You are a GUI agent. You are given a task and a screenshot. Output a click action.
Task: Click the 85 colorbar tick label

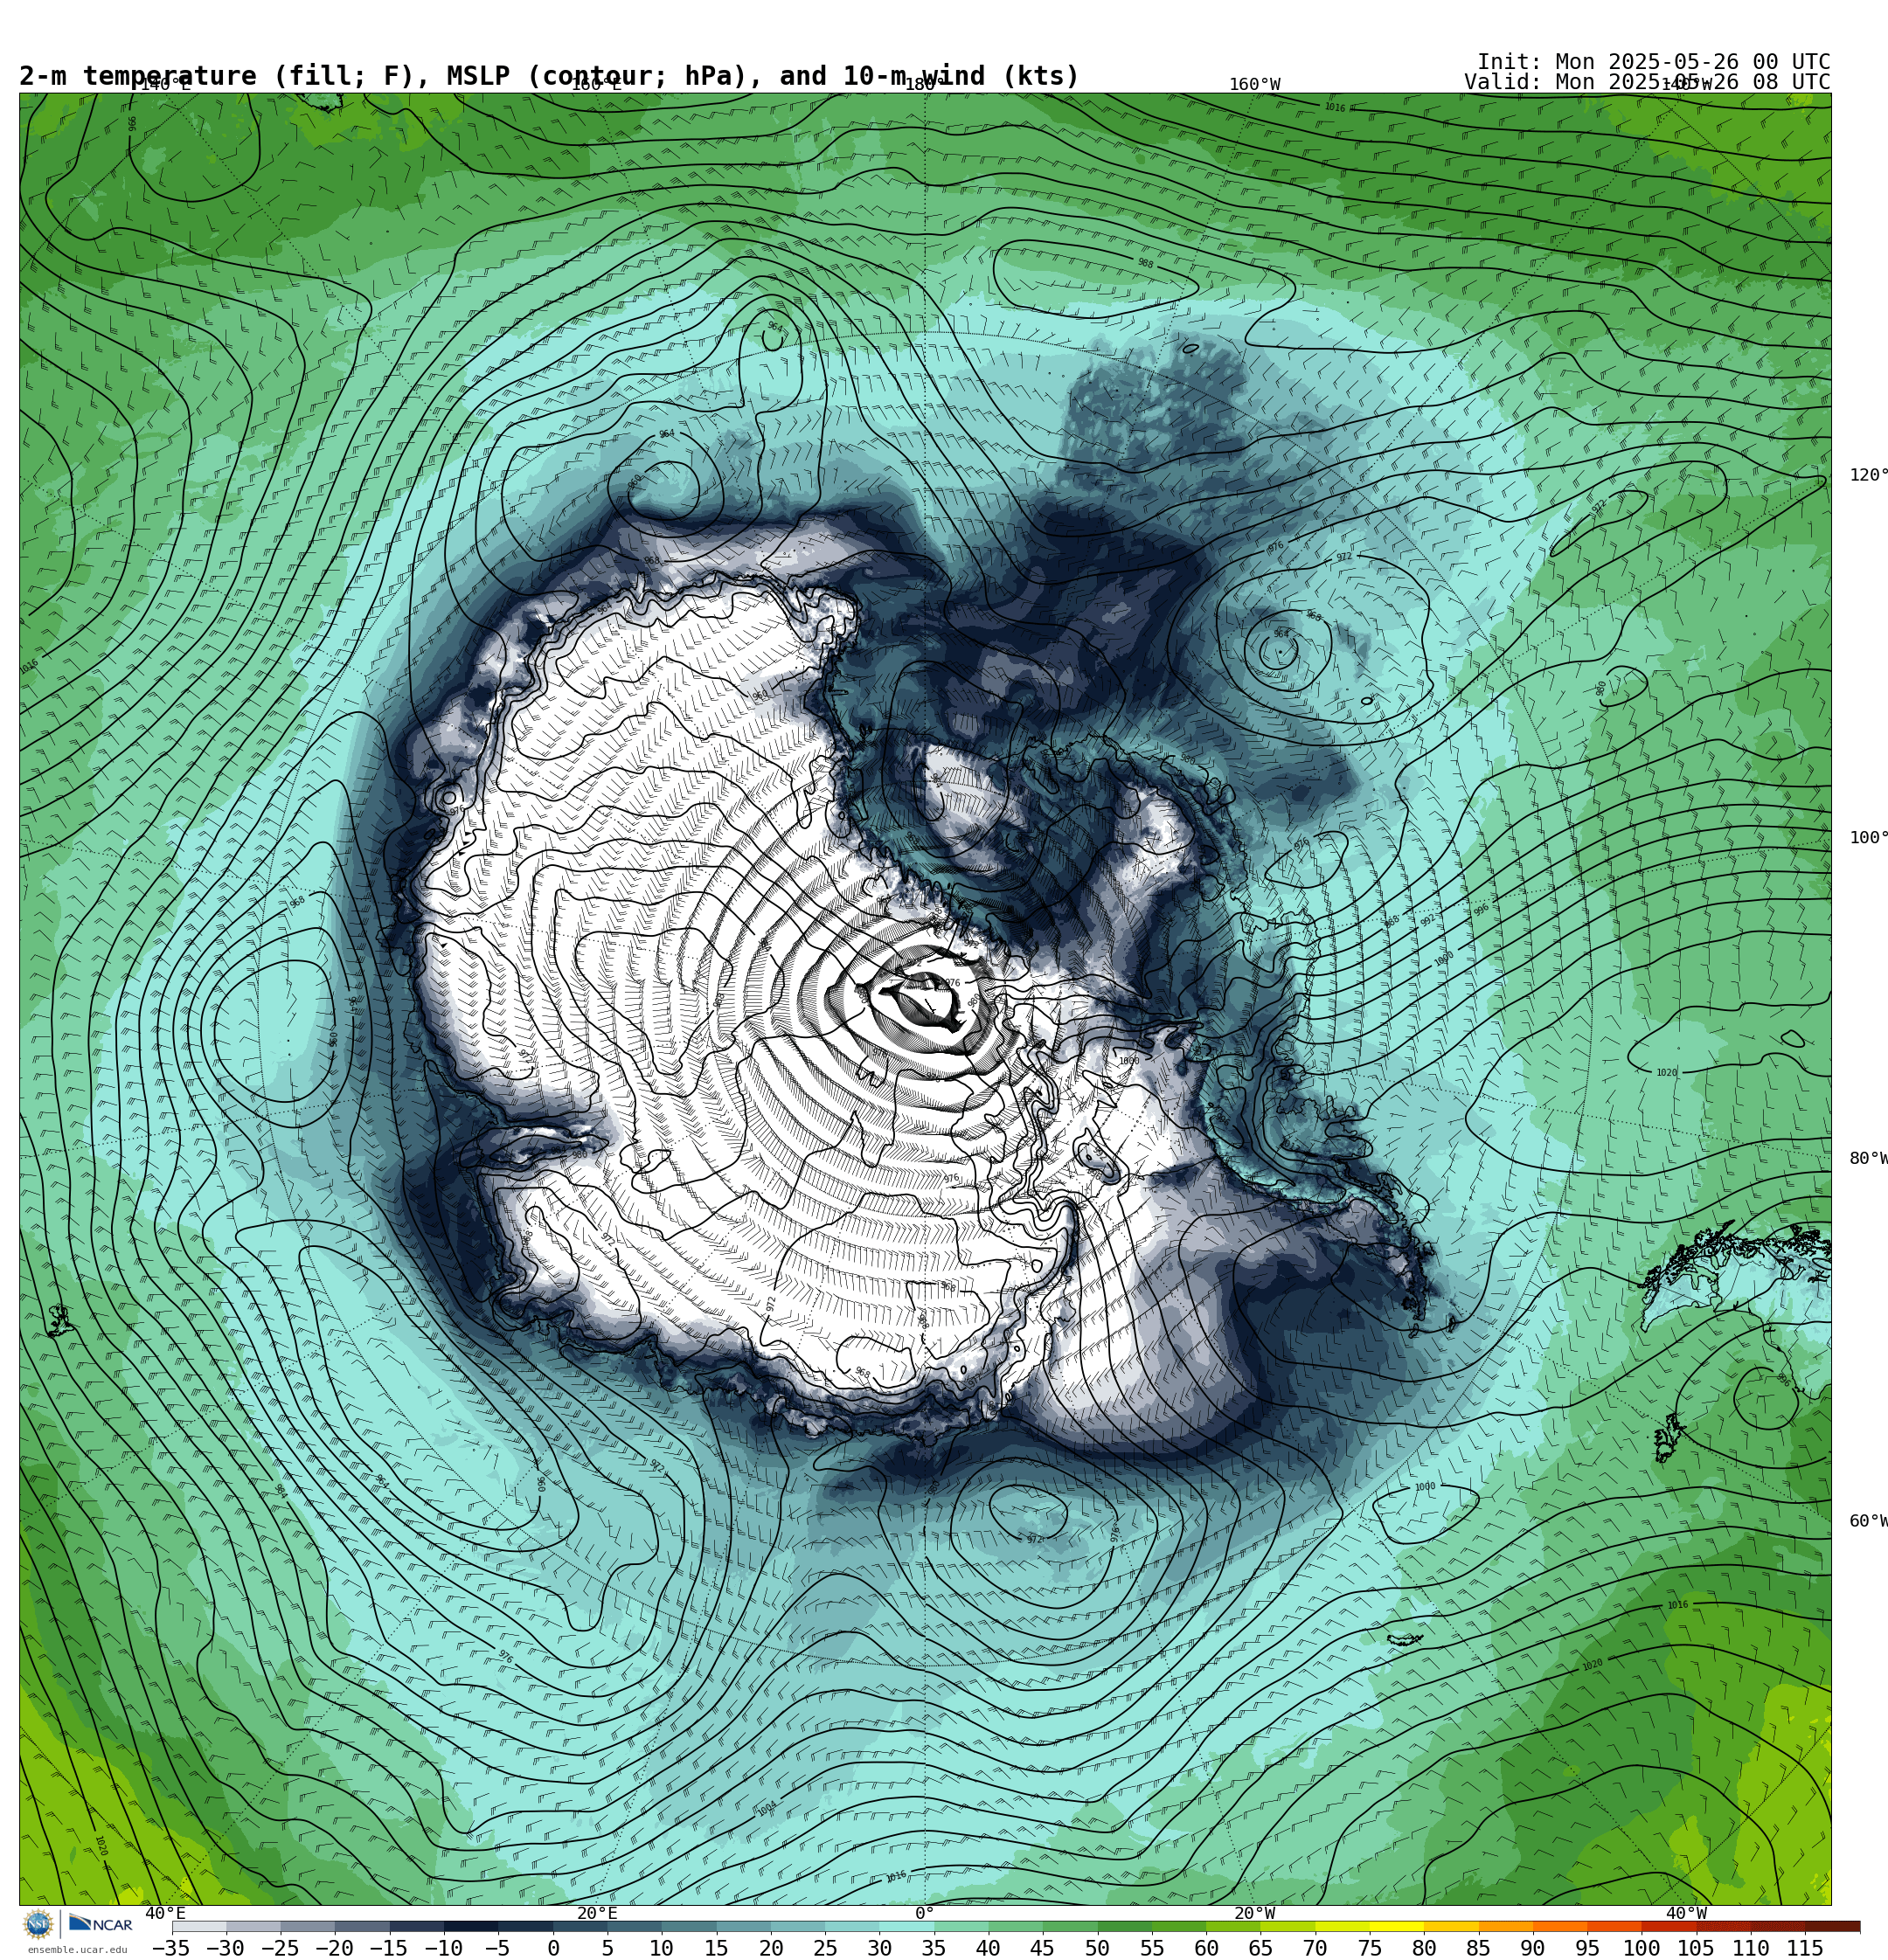1479,1949
